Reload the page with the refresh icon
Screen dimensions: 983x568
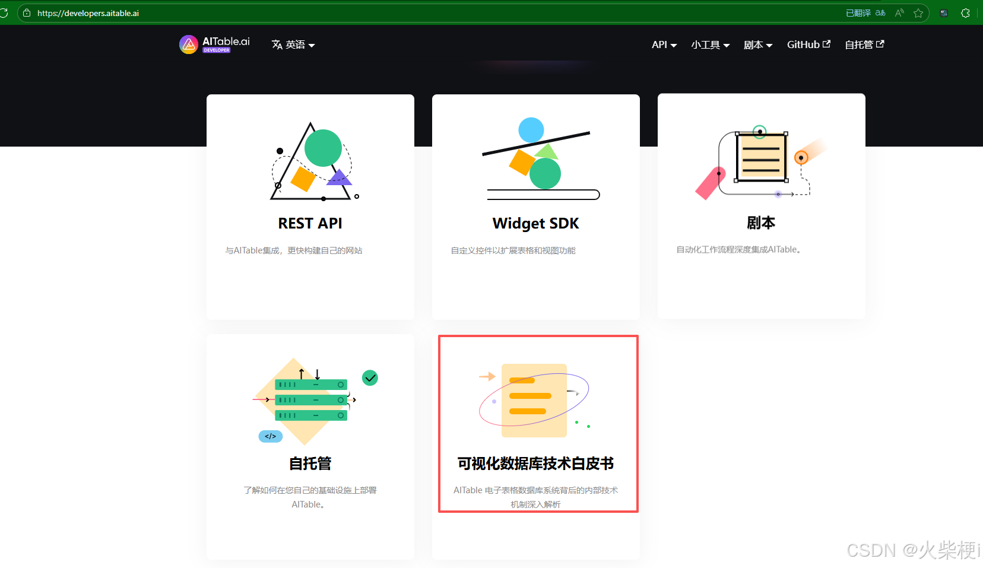5,12
